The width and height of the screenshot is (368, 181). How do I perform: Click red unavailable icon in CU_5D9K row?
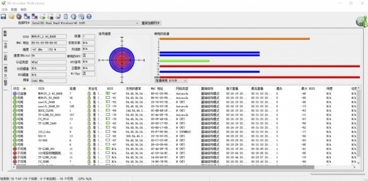(x=15, y=162)
